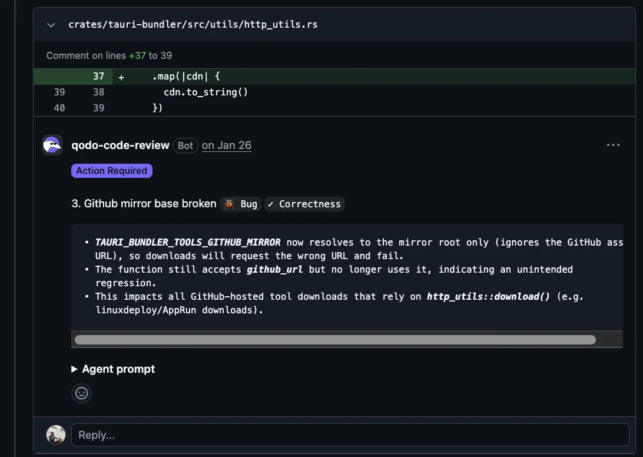Image resolution: width=643 pixels, height=457 pixels.
Task: Click the code '.map(|cdn| {'
Action: (186, 77)
